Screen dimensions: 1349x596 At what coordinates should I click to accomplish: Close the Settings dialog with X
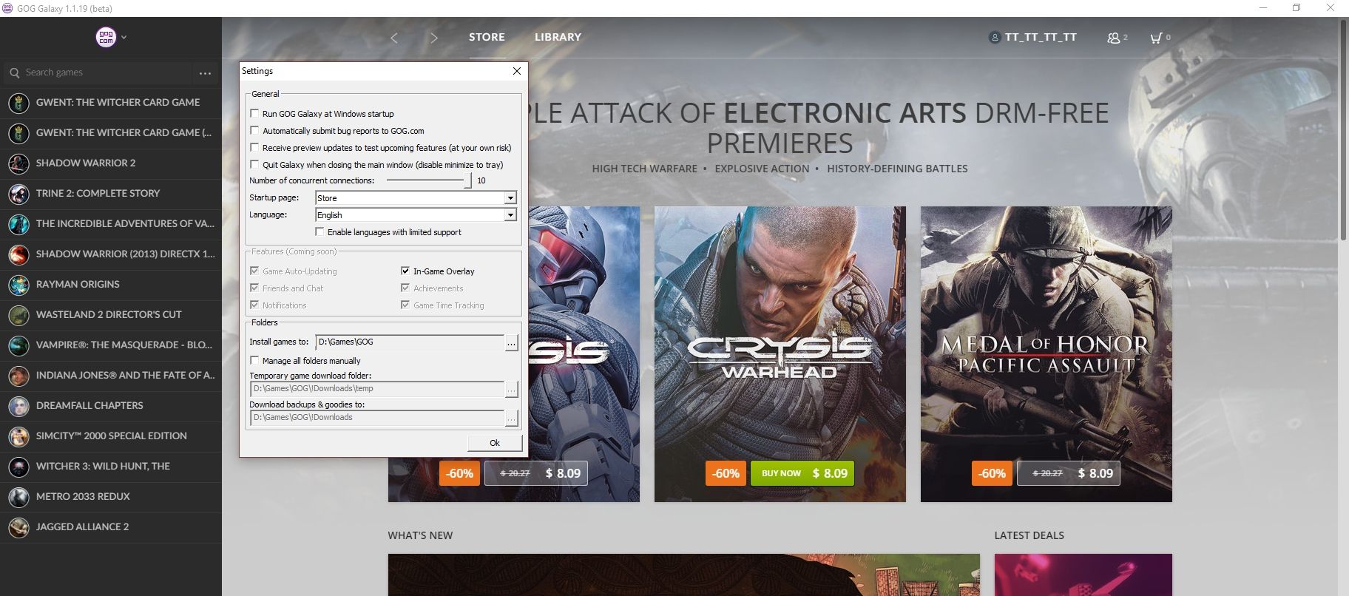click(517, 71)
